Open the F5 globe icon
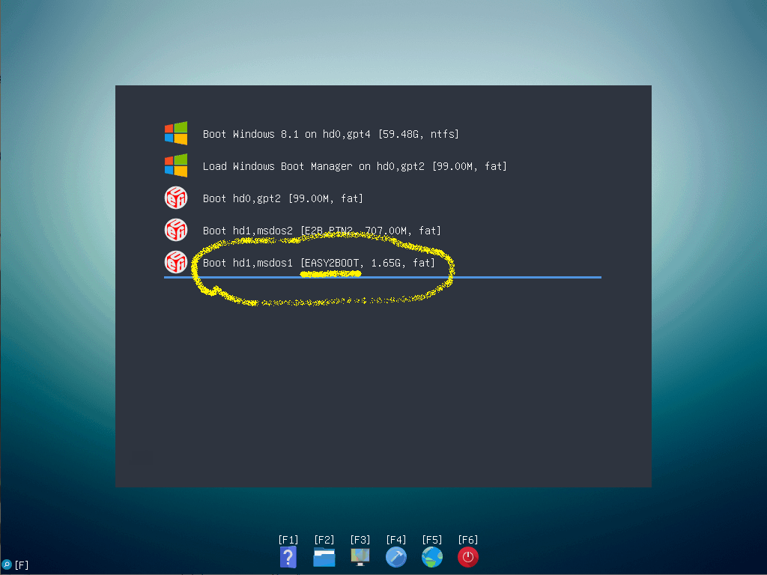The width and height of the screenshot is (767, 575). click(432, 557)
